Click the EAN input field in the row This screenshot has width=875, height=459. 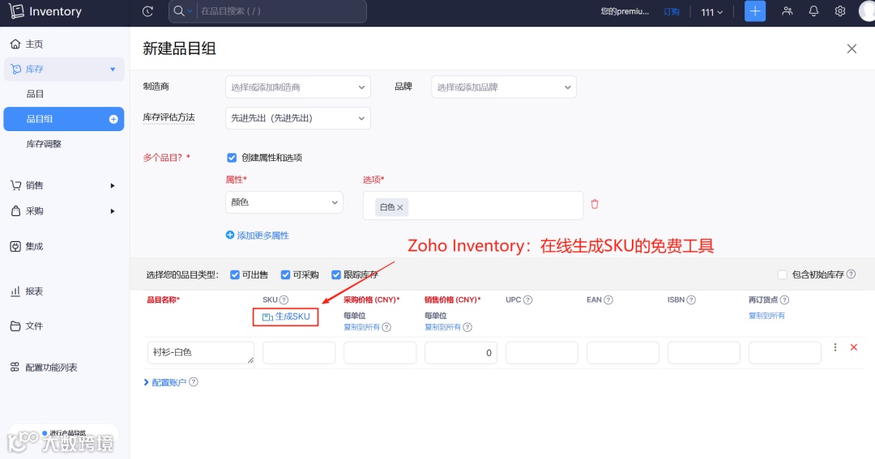(623, 353)
